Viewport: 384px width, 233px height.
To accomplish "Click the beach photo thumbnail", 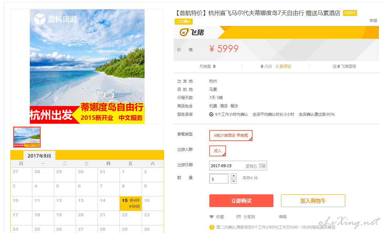I will [27, 137].
